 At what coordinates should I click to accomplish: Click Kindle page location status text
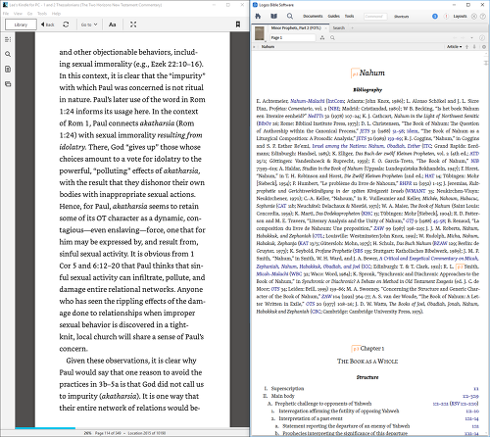(124, 433)
